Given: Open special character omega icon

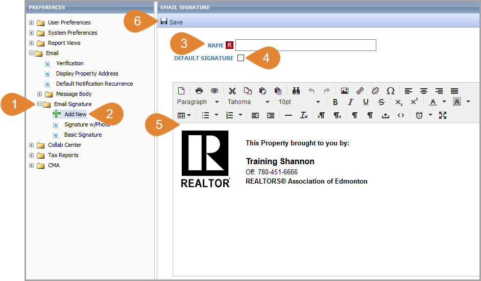Looking at the screenshot, I should pyautogui.click(x=391, y=91).
